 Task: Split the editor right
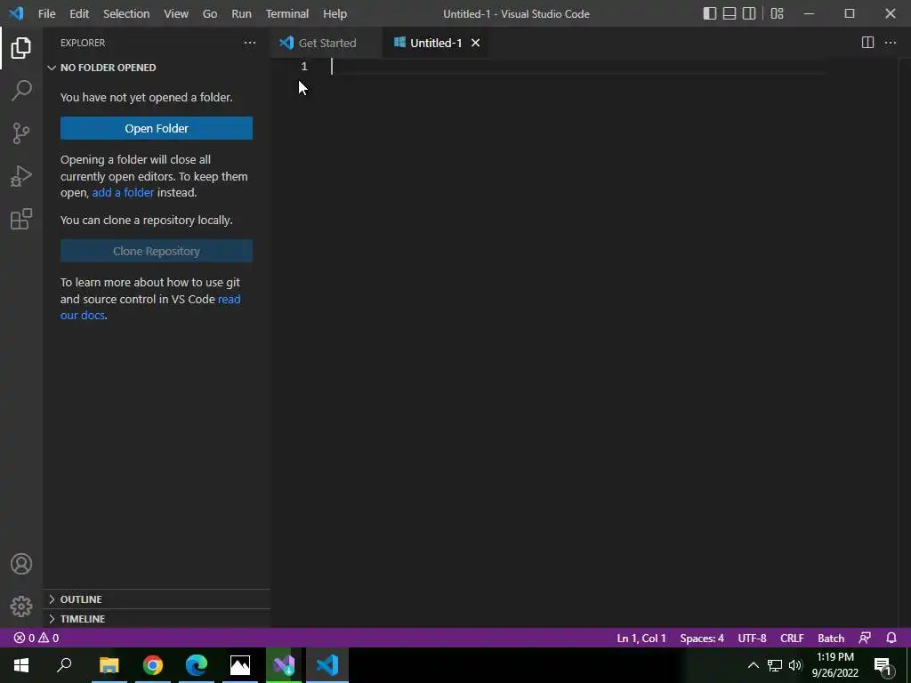click(x=867, y=43)
